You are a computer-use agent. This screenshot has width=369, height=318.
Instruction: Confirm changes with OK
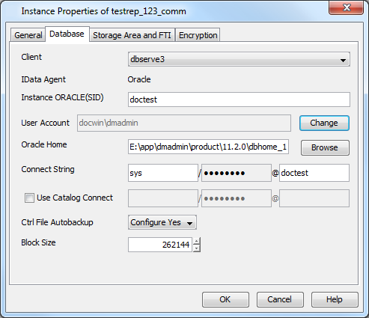point(225,299)
